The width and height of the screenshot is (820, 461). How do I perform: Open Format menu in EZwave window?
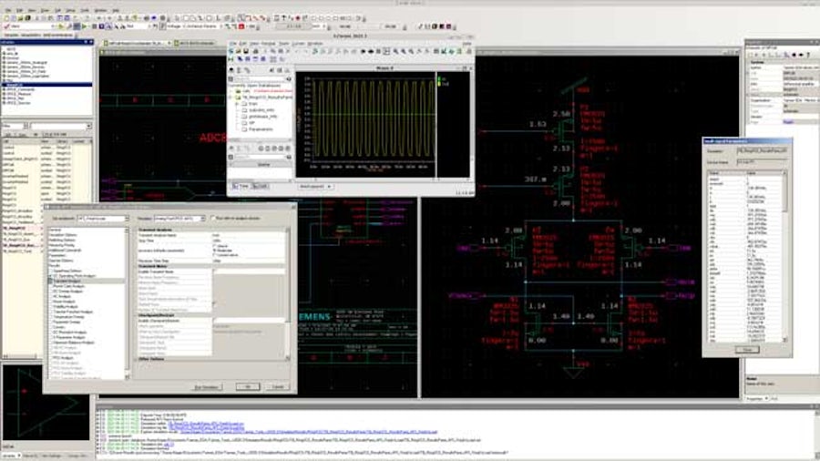(x=268, y=44)
